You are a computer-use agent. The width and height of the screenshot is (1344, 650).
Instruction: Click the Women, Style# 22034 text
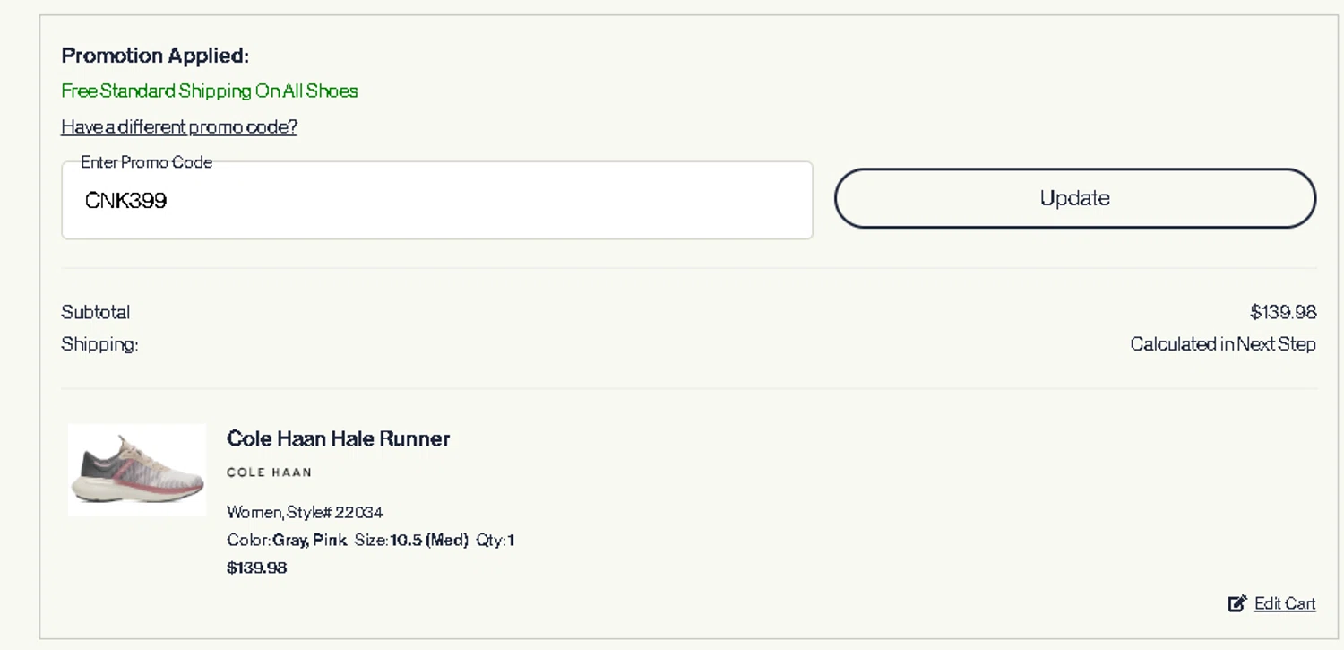click(305, 512)
